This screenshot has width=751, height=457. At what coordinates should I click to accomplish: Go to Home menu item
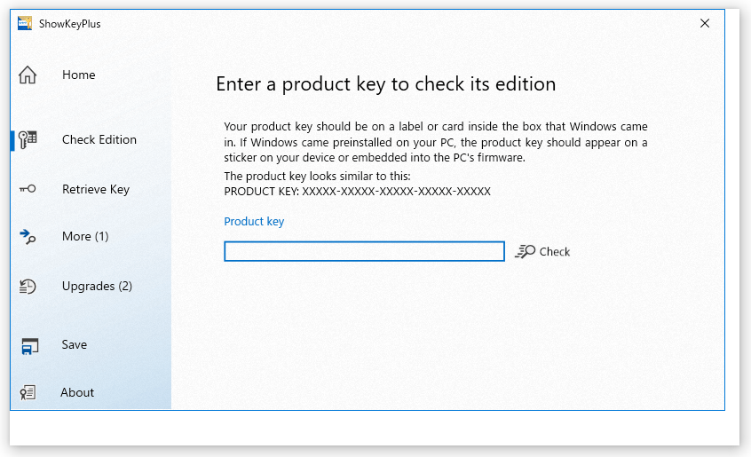(78, 75)
